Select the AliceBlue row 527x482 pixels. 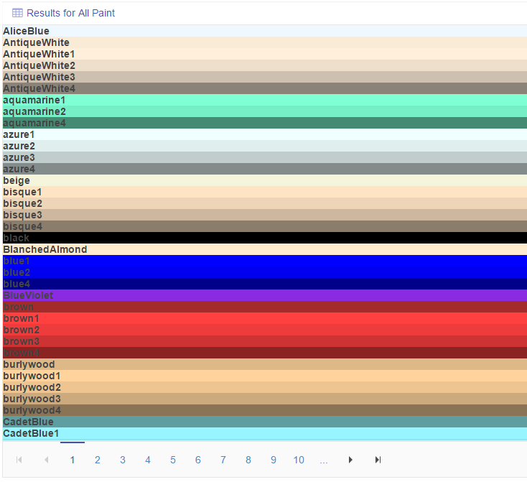pos(265,31)
